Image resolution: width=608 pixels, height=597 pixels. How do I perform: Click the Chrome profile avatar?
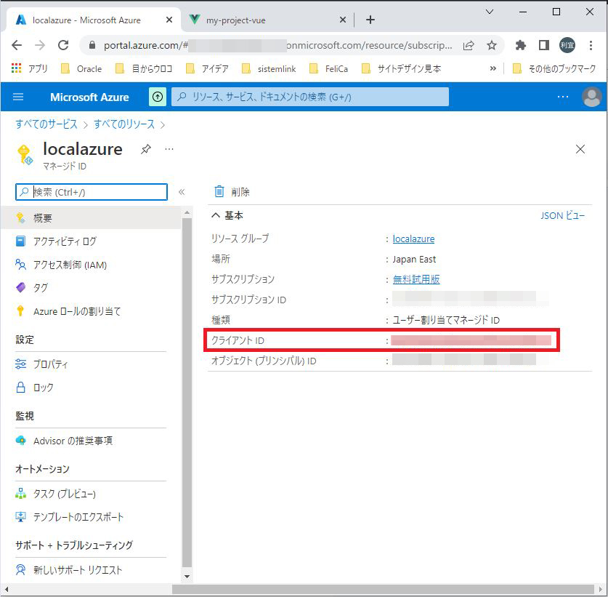click(x=567, y=45)
